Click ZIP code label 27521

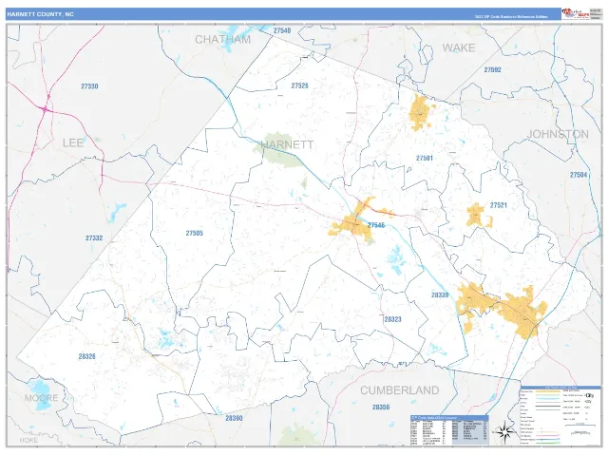pyautogui.click(x=498, y=205)
